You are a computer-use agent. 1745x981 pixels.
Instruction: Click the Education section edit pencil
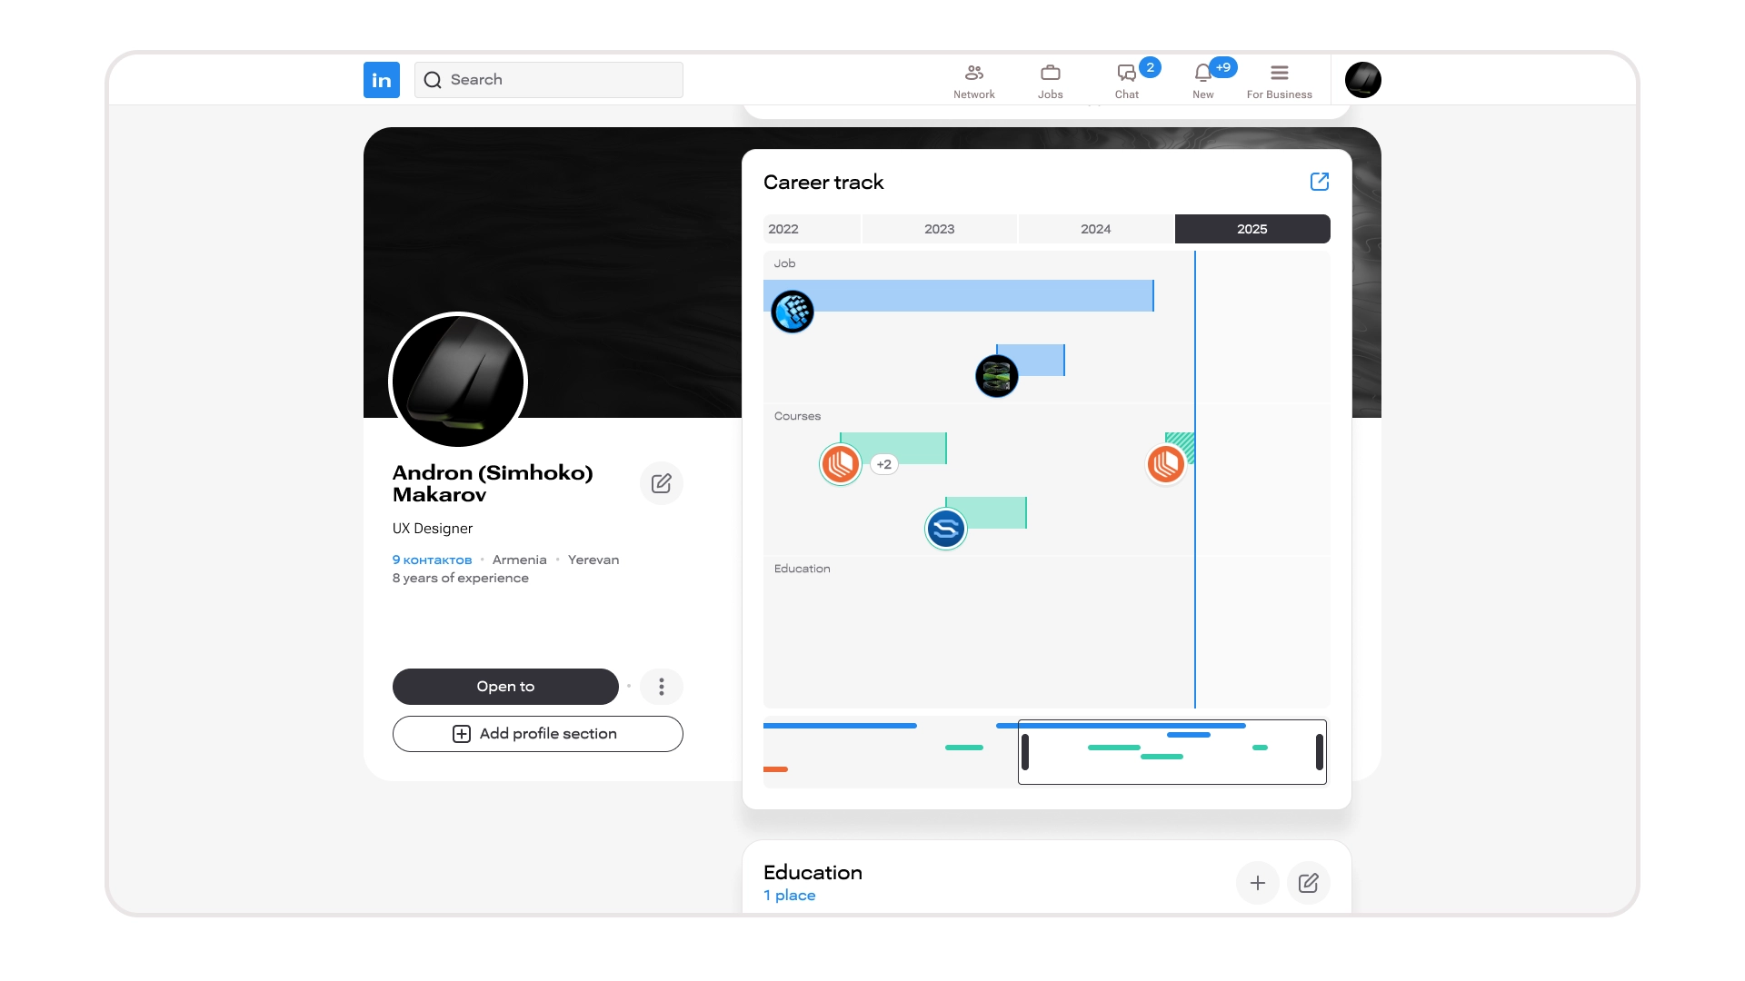pos(1308,883)
